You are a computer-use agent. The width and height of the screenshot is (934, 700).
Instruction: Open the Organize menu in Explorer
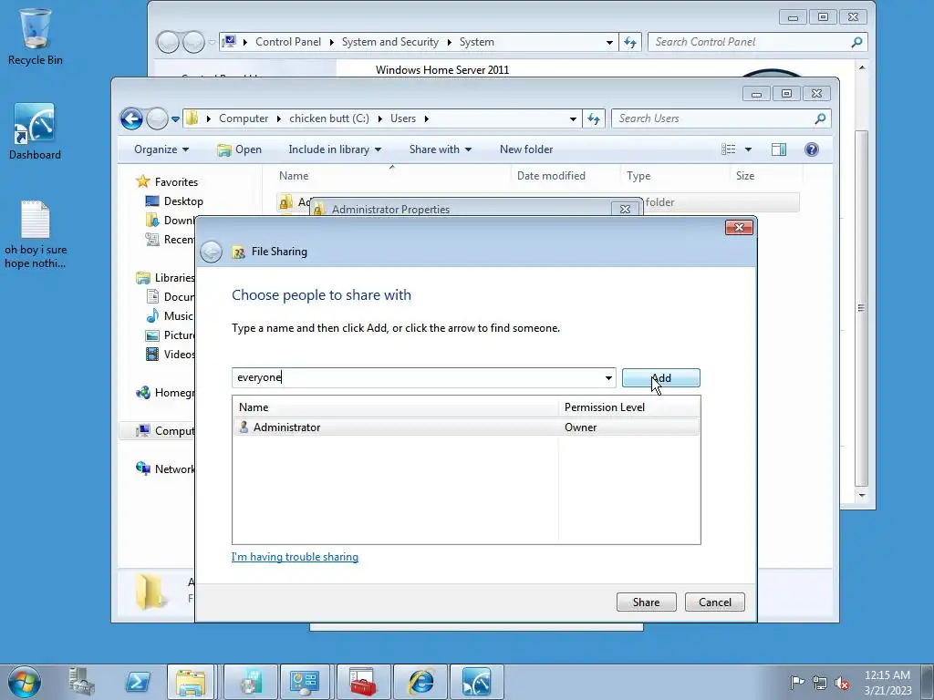161,149
